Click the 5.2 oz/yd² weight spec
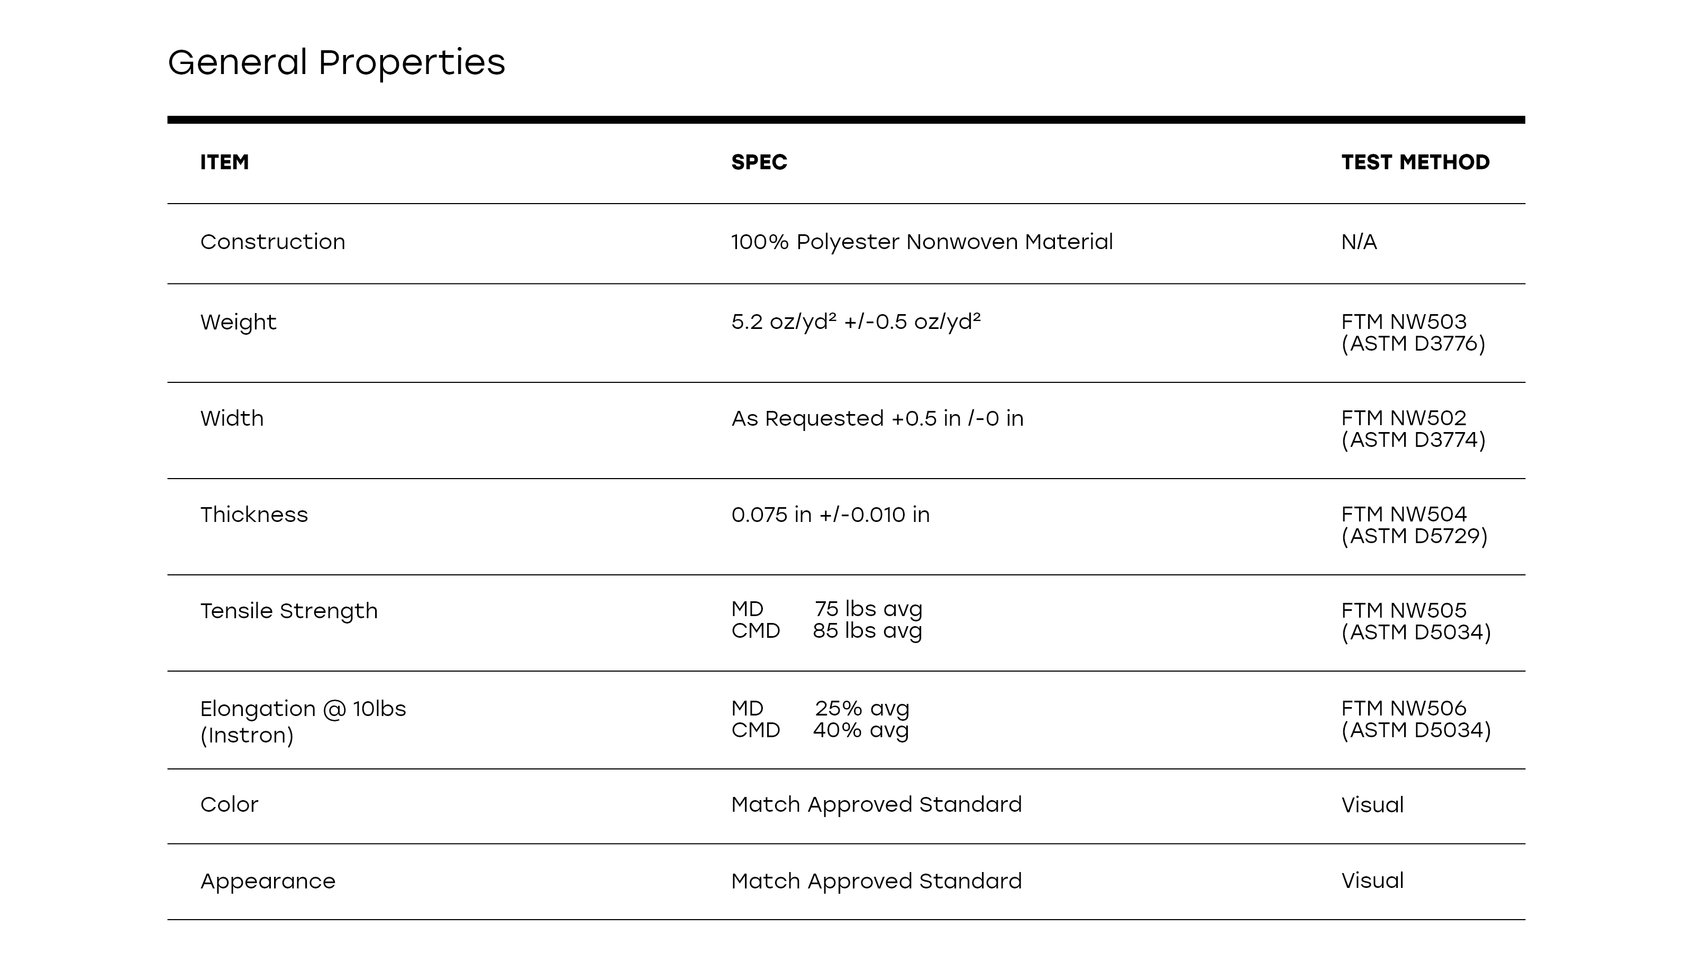 tap(855, 322)
